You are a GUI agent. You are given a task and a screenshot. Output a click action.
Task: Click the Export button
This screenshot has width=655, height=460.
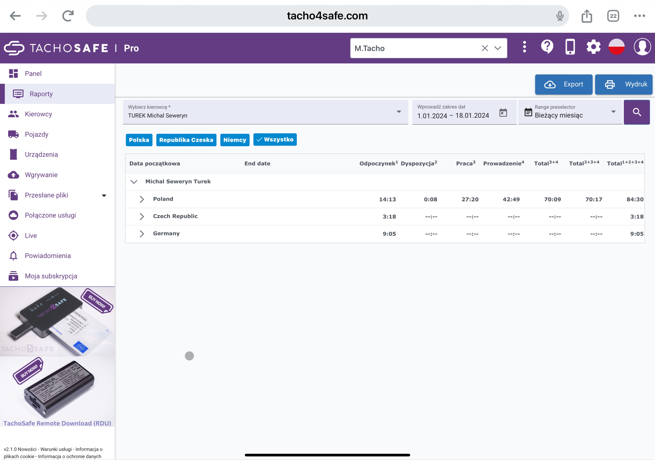563,84
